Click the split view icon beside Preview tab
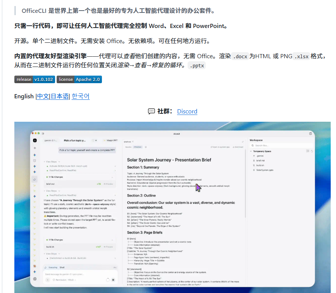This screenshot has width=336, height=293. [x=146, y=147]
